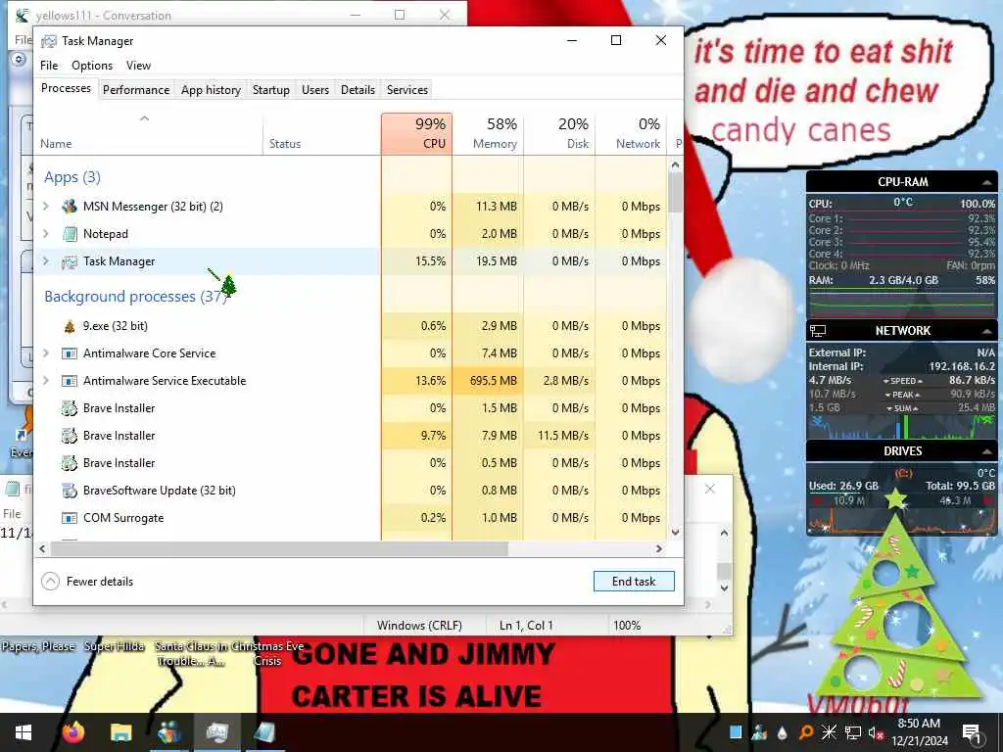
Task: Click the taskbar clock showing 8:50 AM
Action: (x=919, y=732)
